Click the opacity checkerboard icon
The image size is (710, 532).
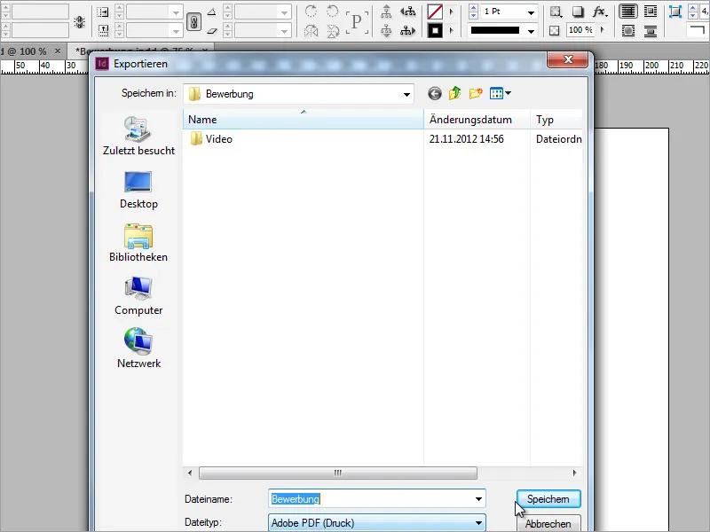coord(554,31)
